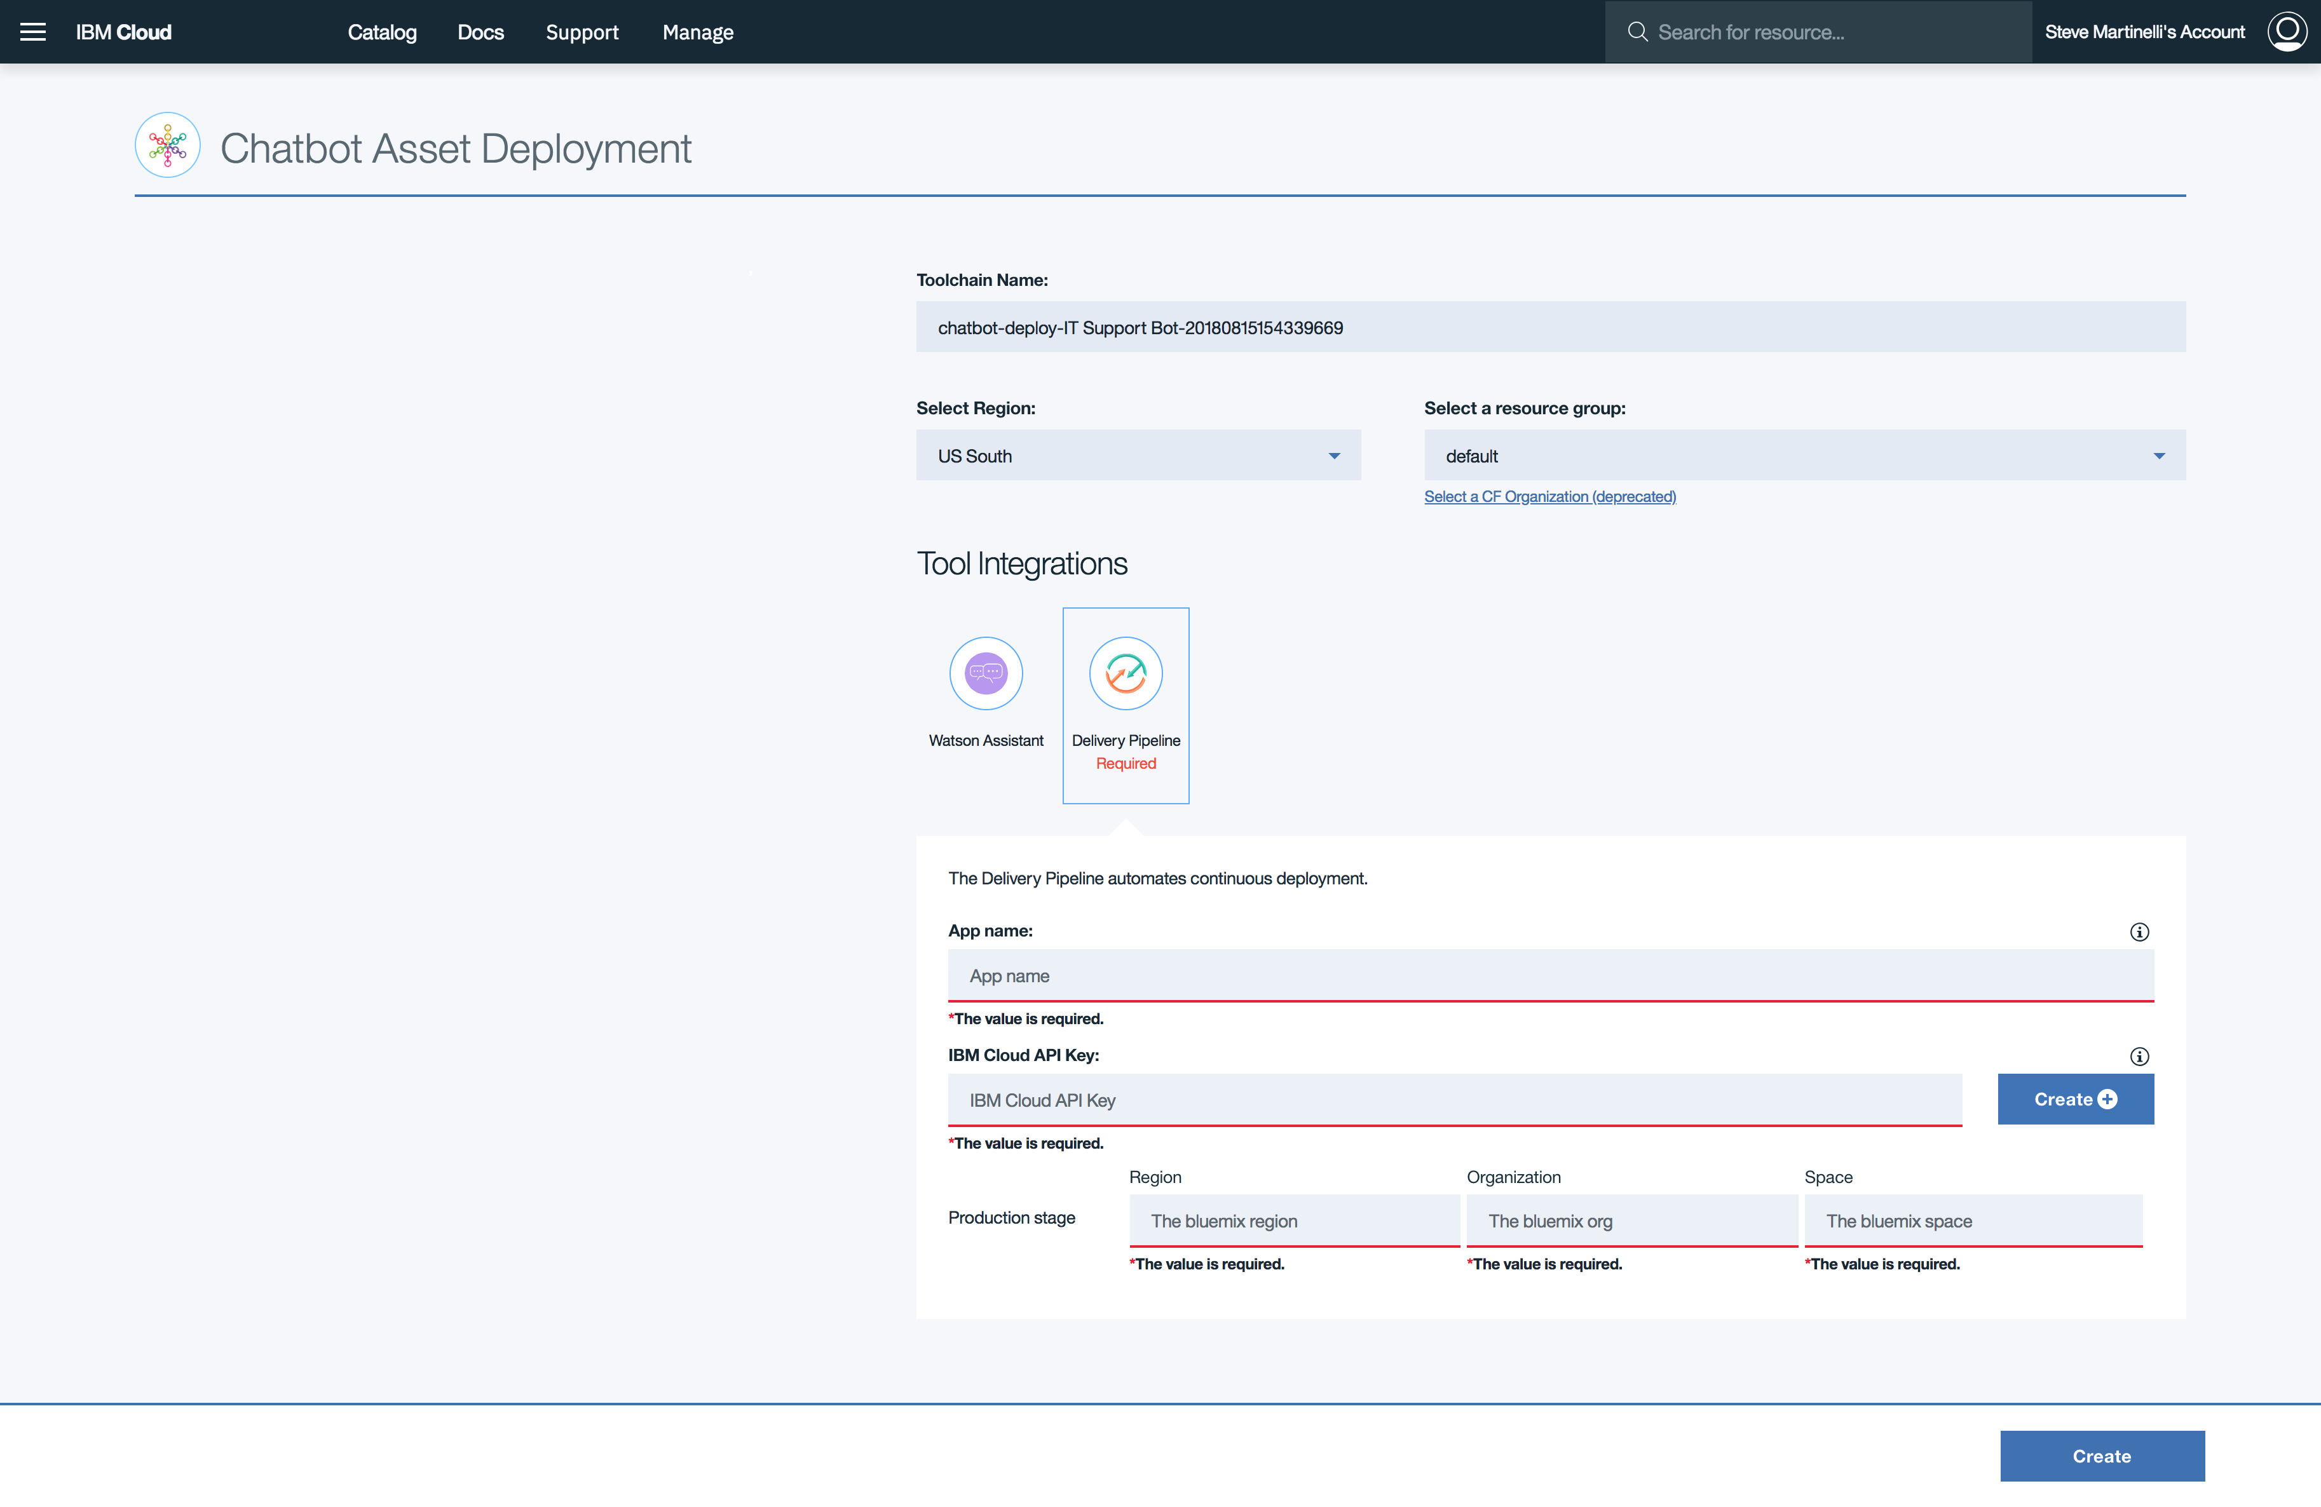
Task: Open the Support menu item
Action: coord(582,32)
